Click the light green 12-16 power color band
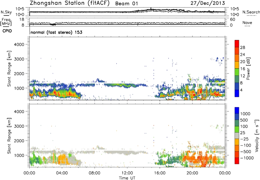The height and width of the screenshot is (180, 260). tap(237, 72)
